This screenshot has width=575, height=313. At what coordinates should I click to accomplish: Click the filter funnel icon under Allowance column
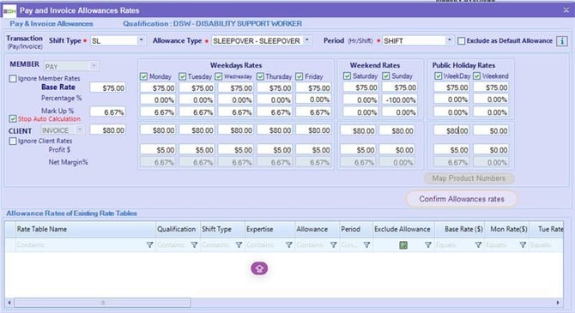click(x=333, y=245)
